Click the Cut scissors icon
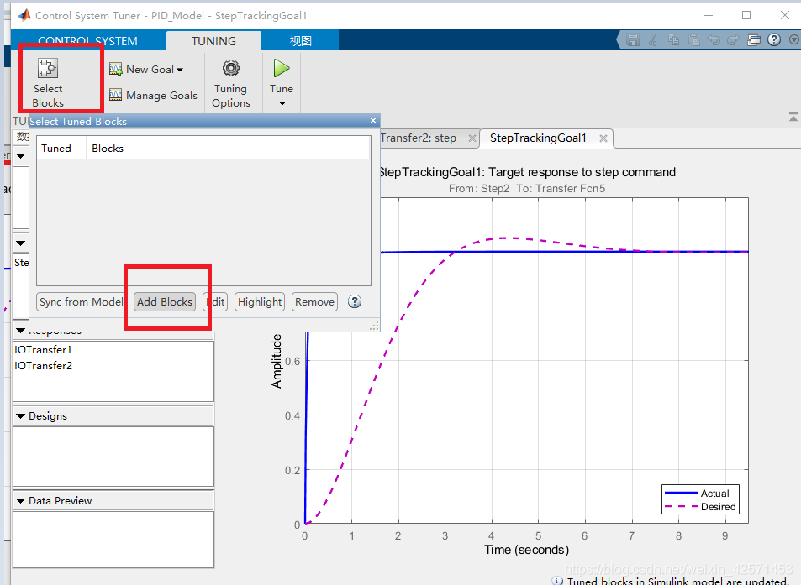 653,39
